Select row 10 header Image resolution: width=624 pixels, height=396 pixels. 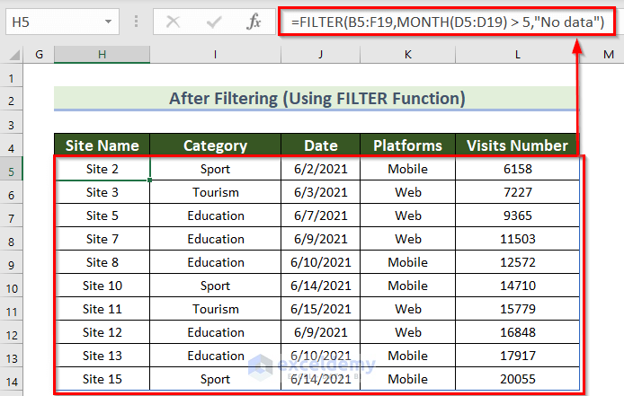(12, 286)
